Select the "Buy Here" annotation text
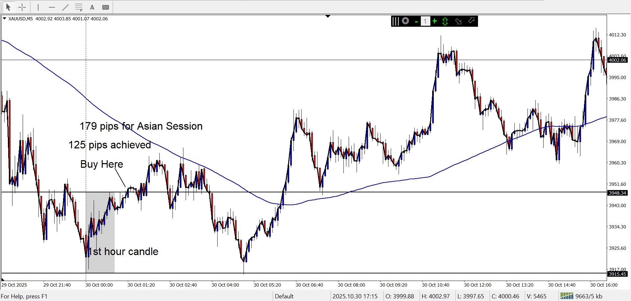Viewport: 631px width, 301px height. click(102, 164)
